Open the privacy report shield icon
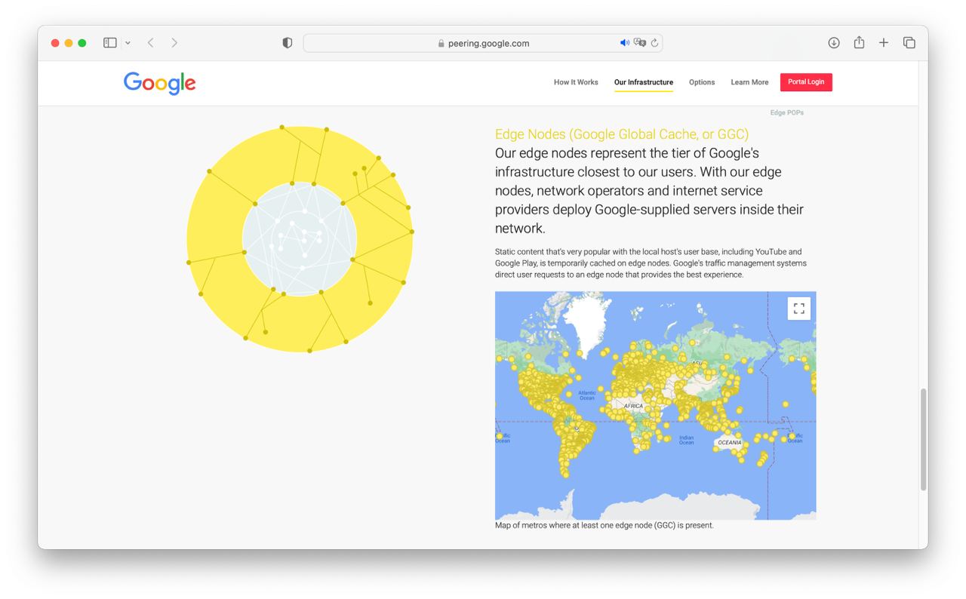This screenshot has width=966, height=599. pos(288,43)
